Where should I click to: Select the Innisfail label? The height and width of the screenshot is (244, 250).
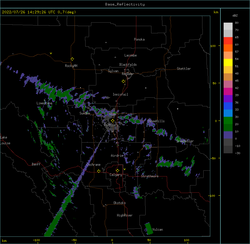pos(120,94)
